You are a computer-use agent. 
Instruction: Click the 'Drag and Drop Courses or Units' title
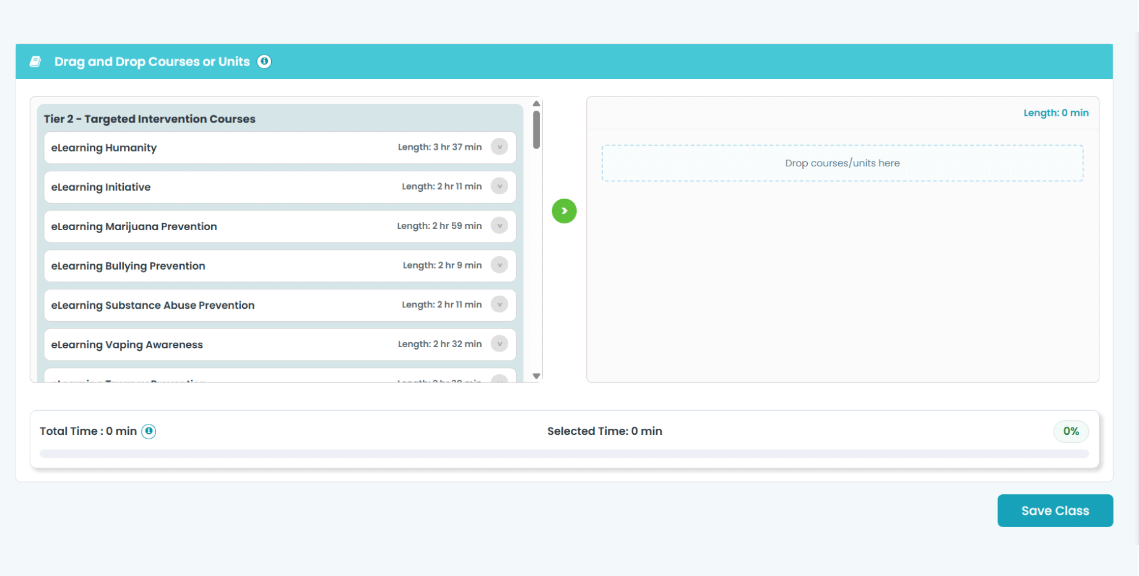(152, 61)
